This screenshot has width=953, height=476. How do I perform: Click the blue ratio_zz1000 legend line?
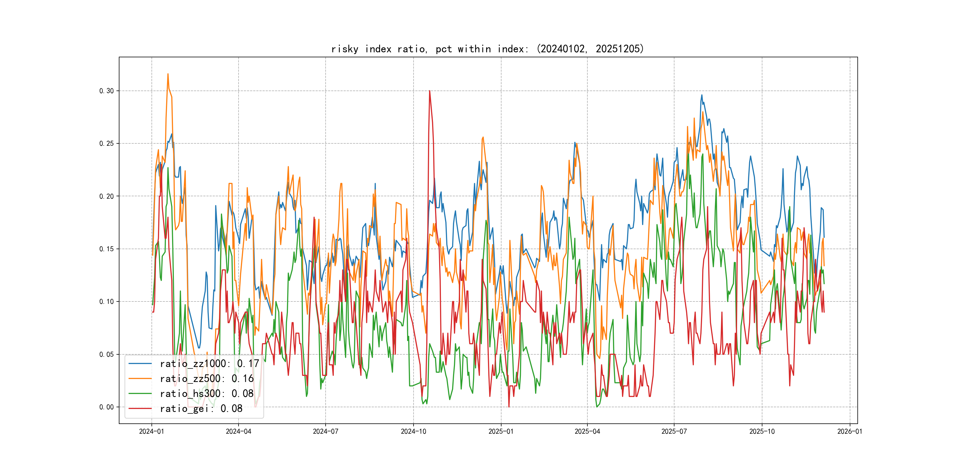[140, 364]
